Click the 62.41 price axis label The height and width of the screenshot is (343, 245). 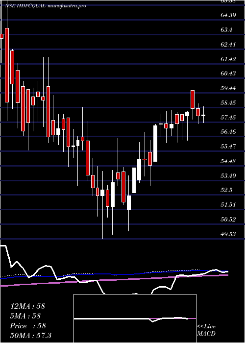pos(228,45)
